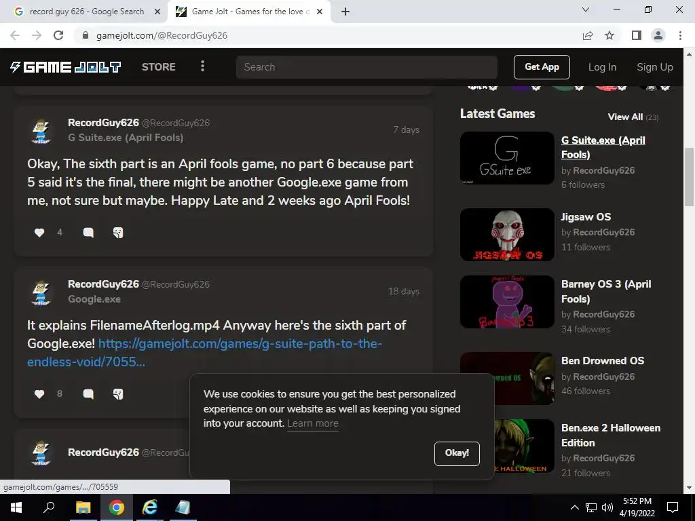Click the 18 days timestamp
Image resolution: width=695 pixels, height=521 pixels.
click(x=403, y=291)
